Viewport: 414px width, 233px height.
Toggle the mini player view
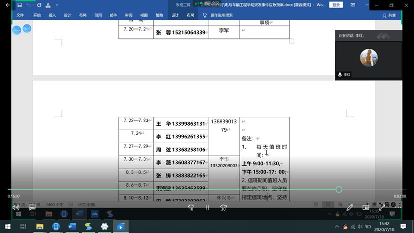pyautogui.click(x=366, y=208)
